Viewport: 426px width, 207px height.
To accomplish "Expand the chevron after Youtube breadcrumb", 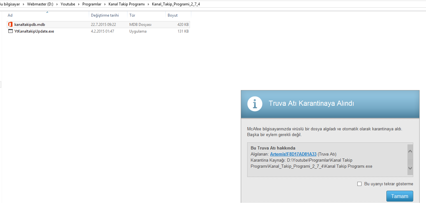I will coord(79,4).
